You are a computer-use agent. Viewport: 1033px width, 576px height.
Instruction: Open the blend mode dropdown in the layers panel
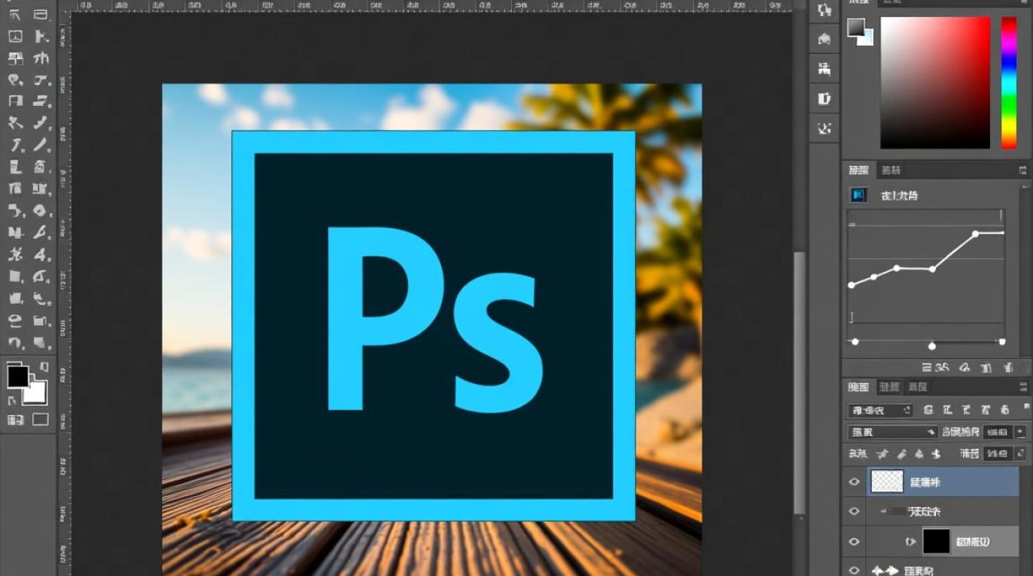pyautogui.click(x=893, y=432)
